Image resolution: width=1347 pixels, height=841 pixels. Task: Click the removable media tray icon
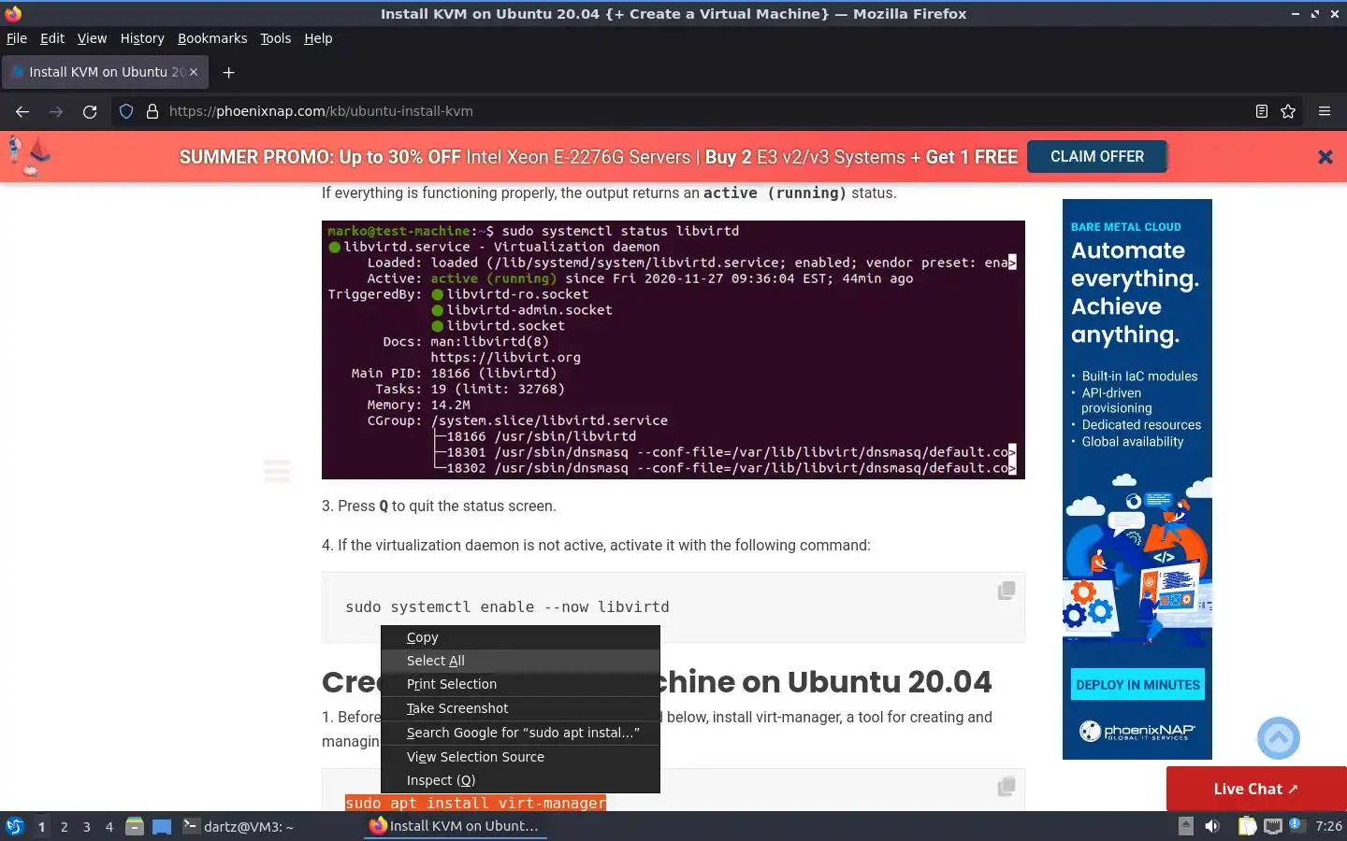pos(1185,826)
